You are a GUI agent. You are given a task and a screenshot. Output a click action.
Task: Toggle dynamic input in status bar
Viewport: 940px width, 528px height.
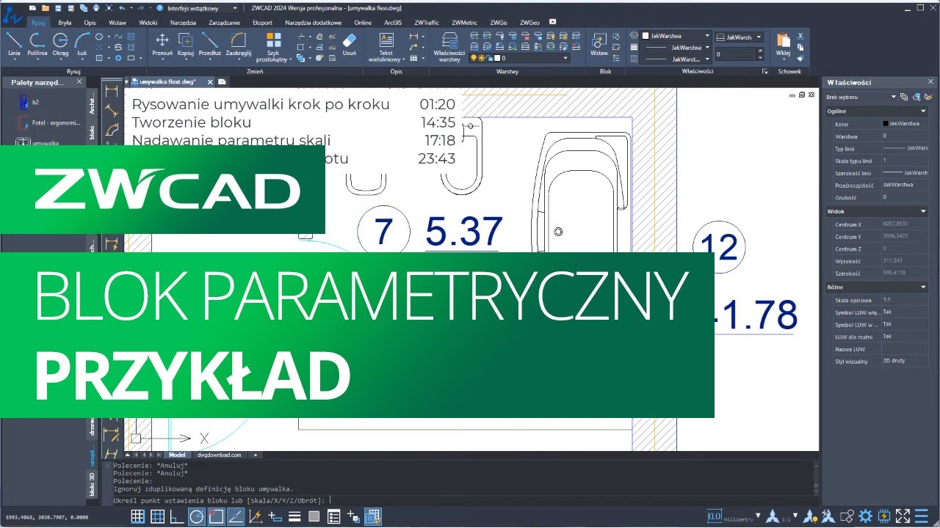pyautogui.click(x=275, y=516)
